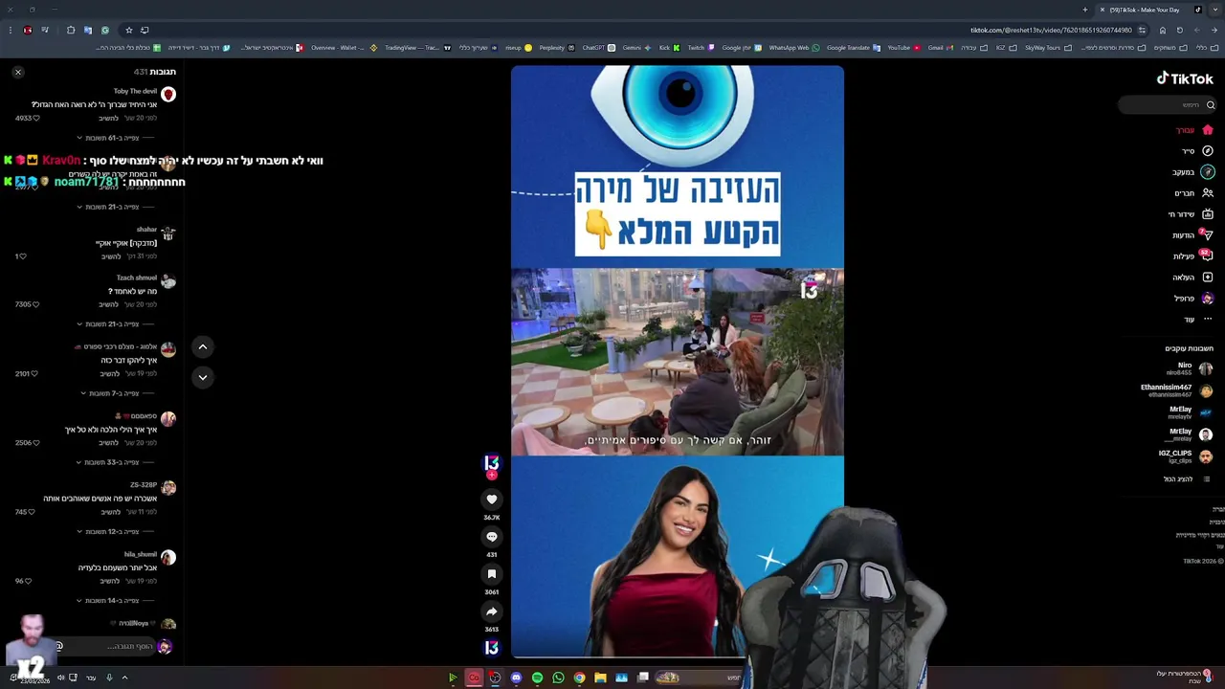
Task: Save the video with the bookmark icon
Action: (492, 574)
